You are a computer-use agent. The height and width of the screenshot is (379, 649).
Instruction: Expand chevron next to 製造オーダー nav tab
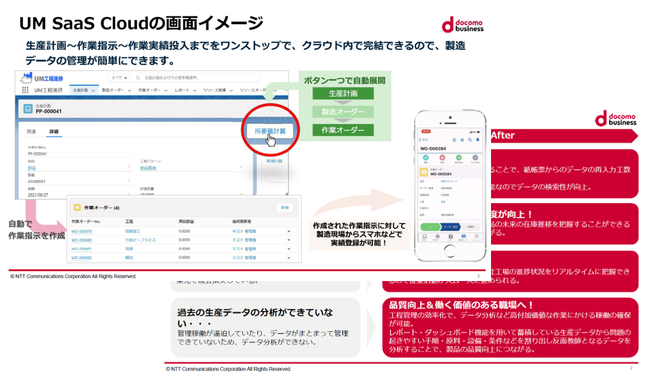[129, 90]
